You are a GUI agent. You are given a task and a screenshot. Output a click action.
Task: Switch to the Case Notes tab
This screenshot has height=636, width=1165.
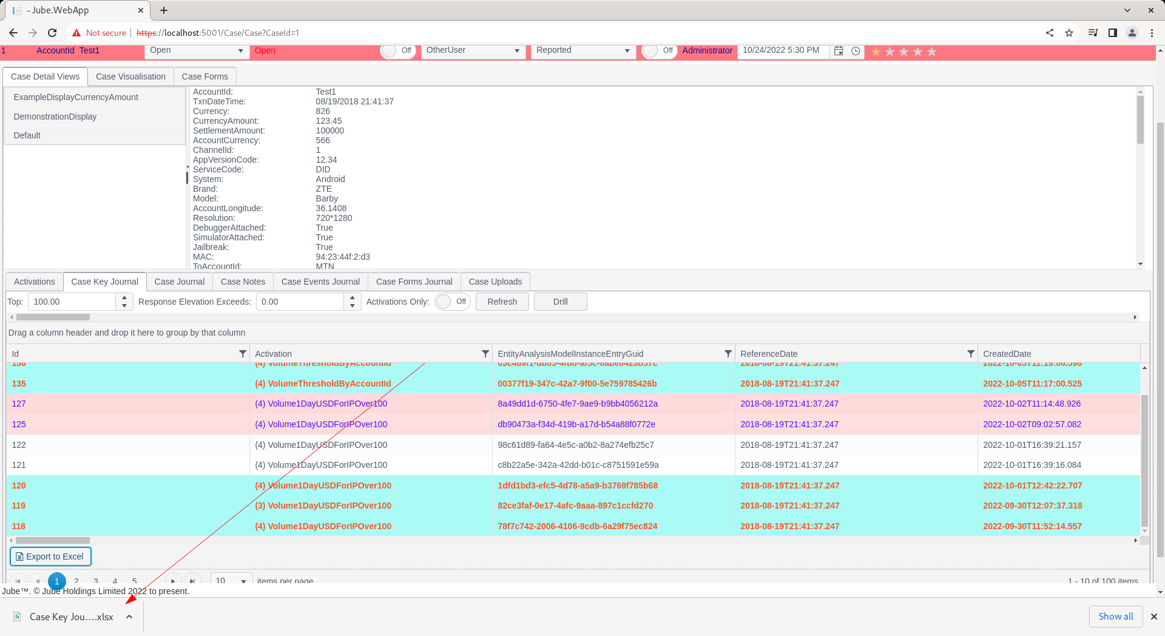pos(243,282)
